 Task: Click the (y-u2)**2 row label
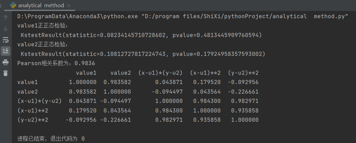click(33, 120)
